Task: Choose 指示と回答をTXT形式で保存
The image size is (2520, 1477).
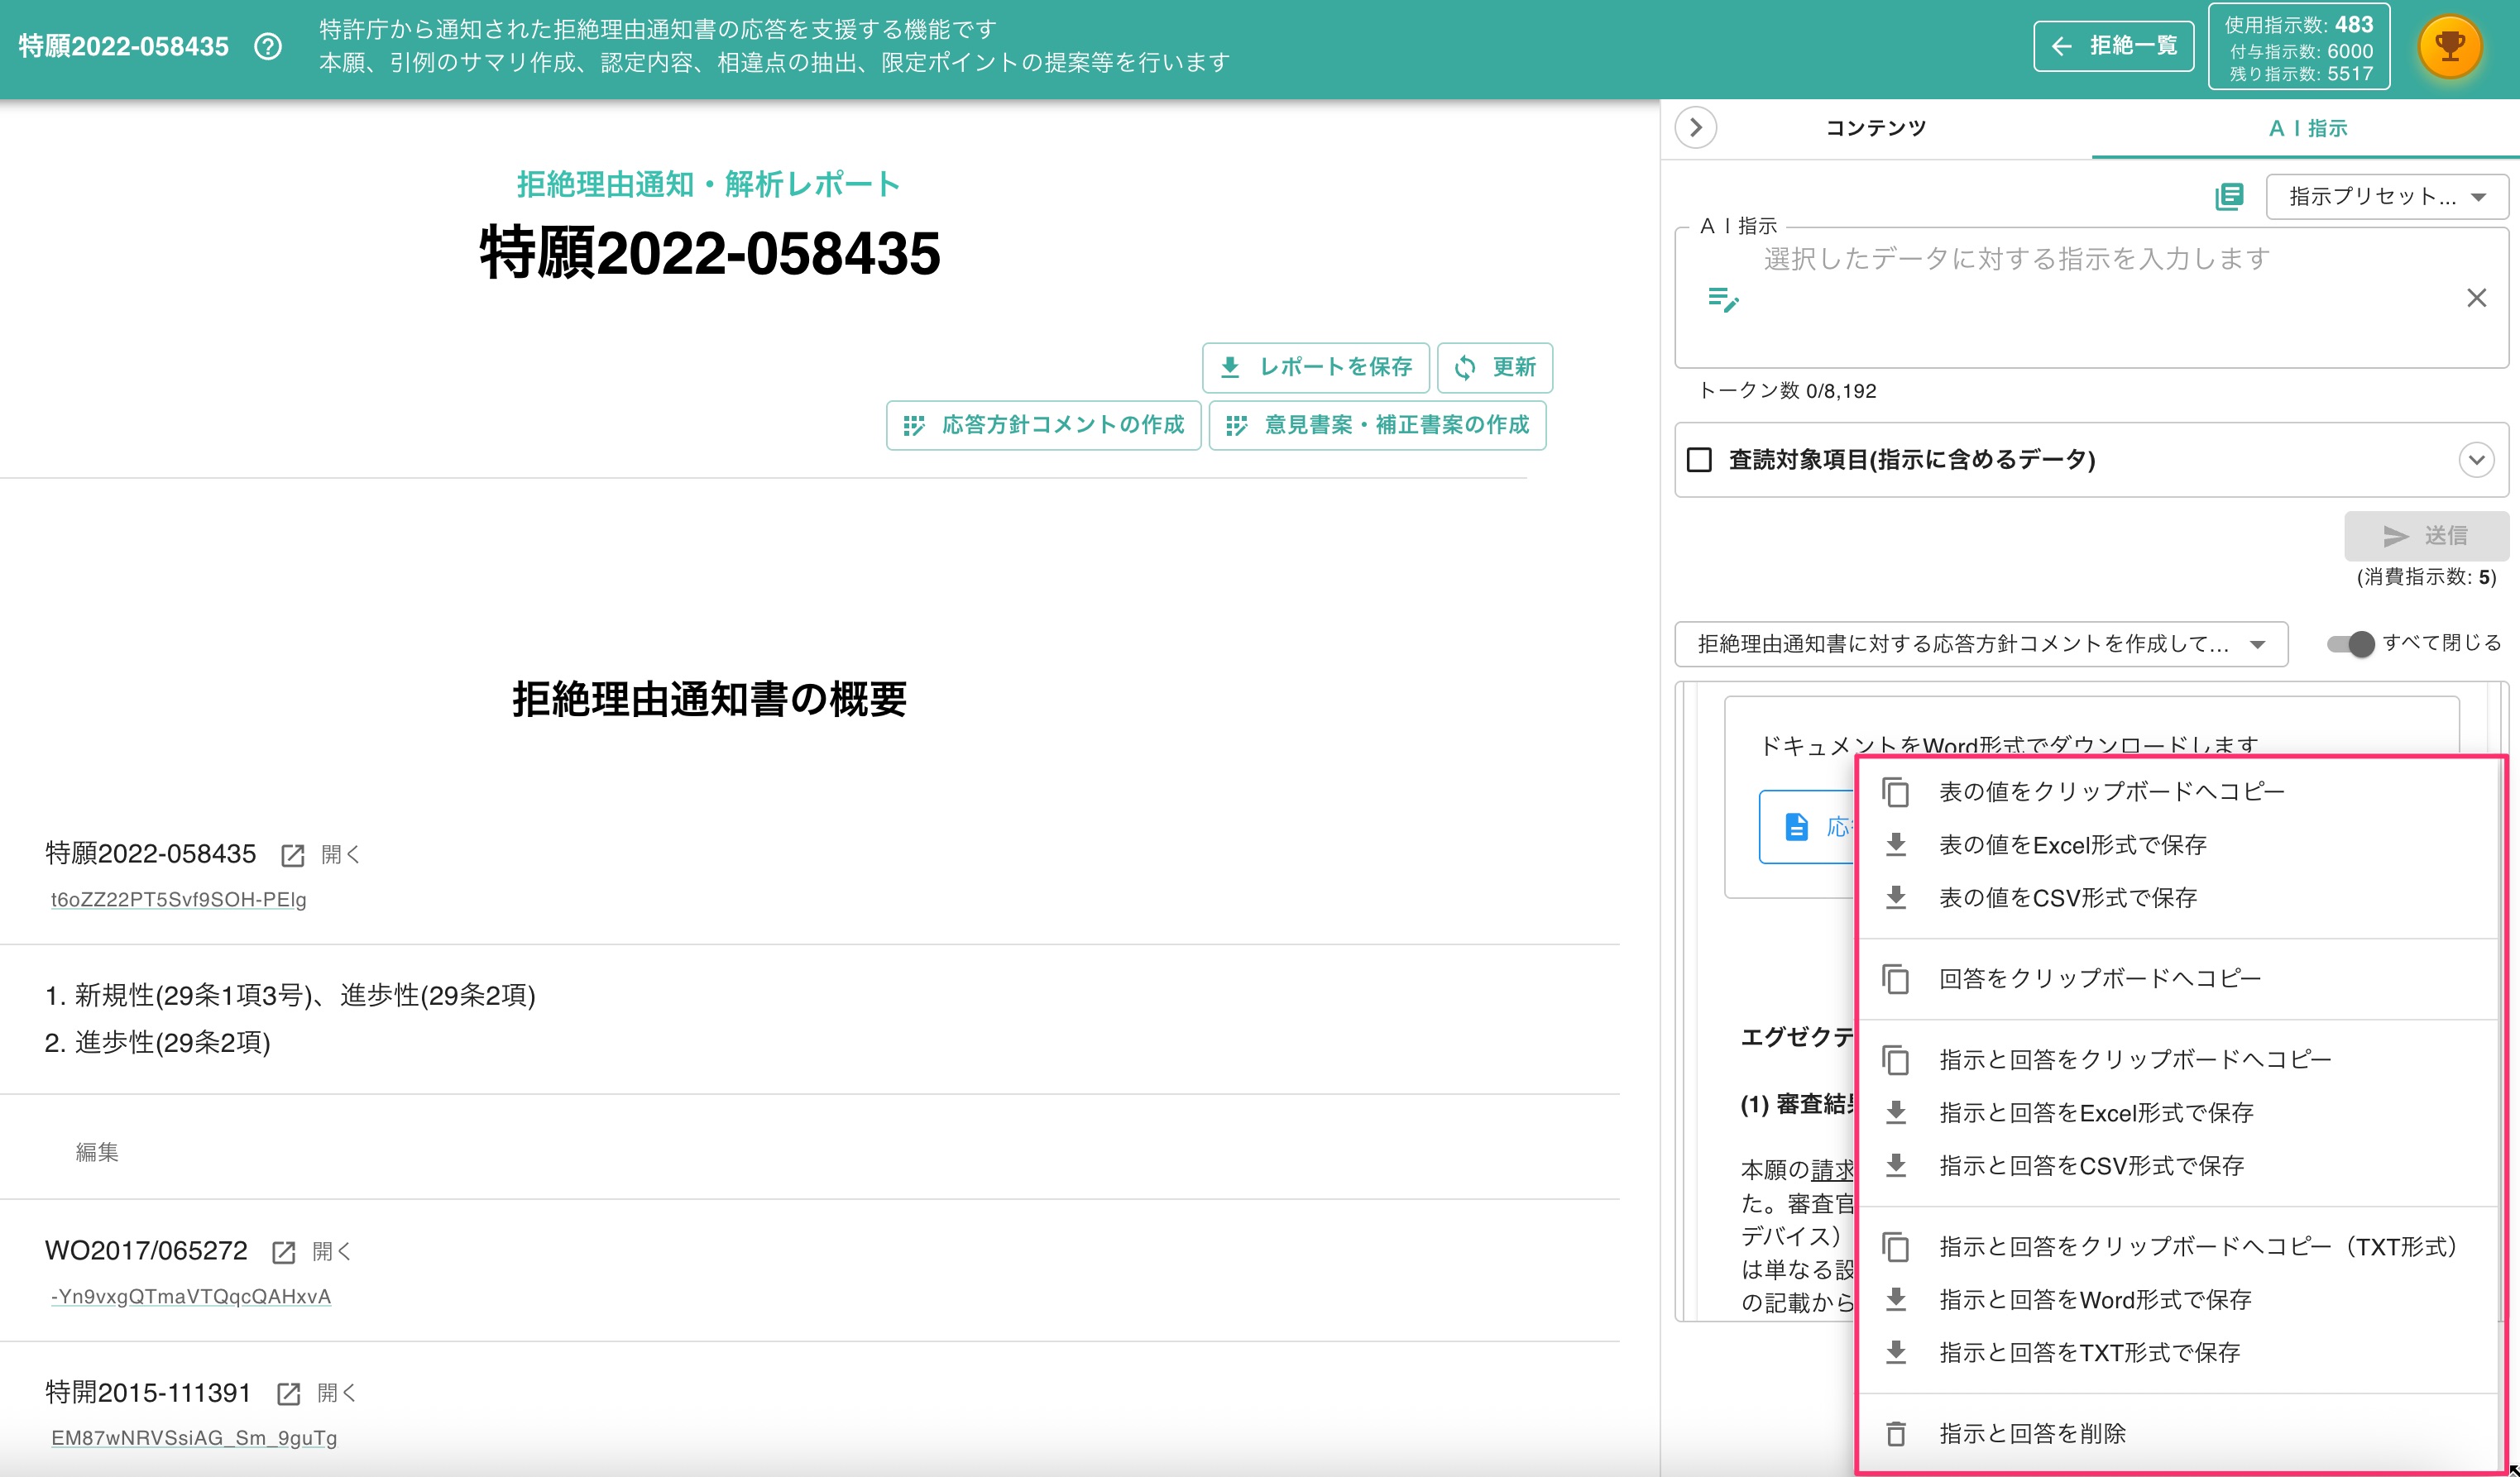Action: (2177, 1352)
